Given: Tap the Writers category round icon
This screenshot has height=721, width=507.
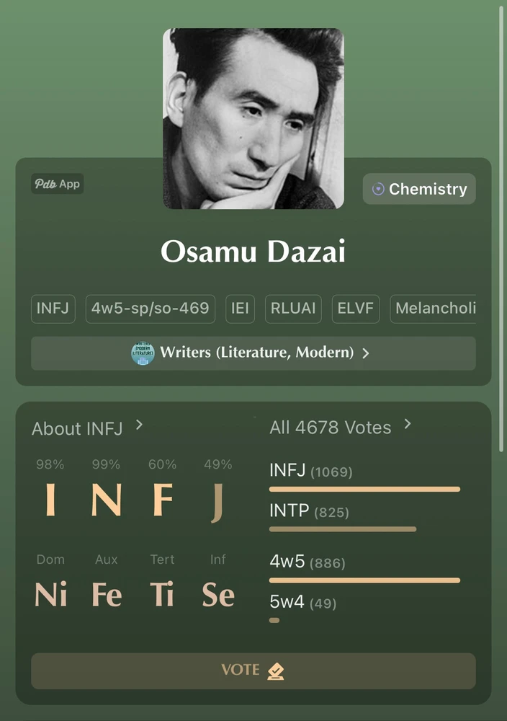Looking at the screenshot, I should (x=143, y=353).
